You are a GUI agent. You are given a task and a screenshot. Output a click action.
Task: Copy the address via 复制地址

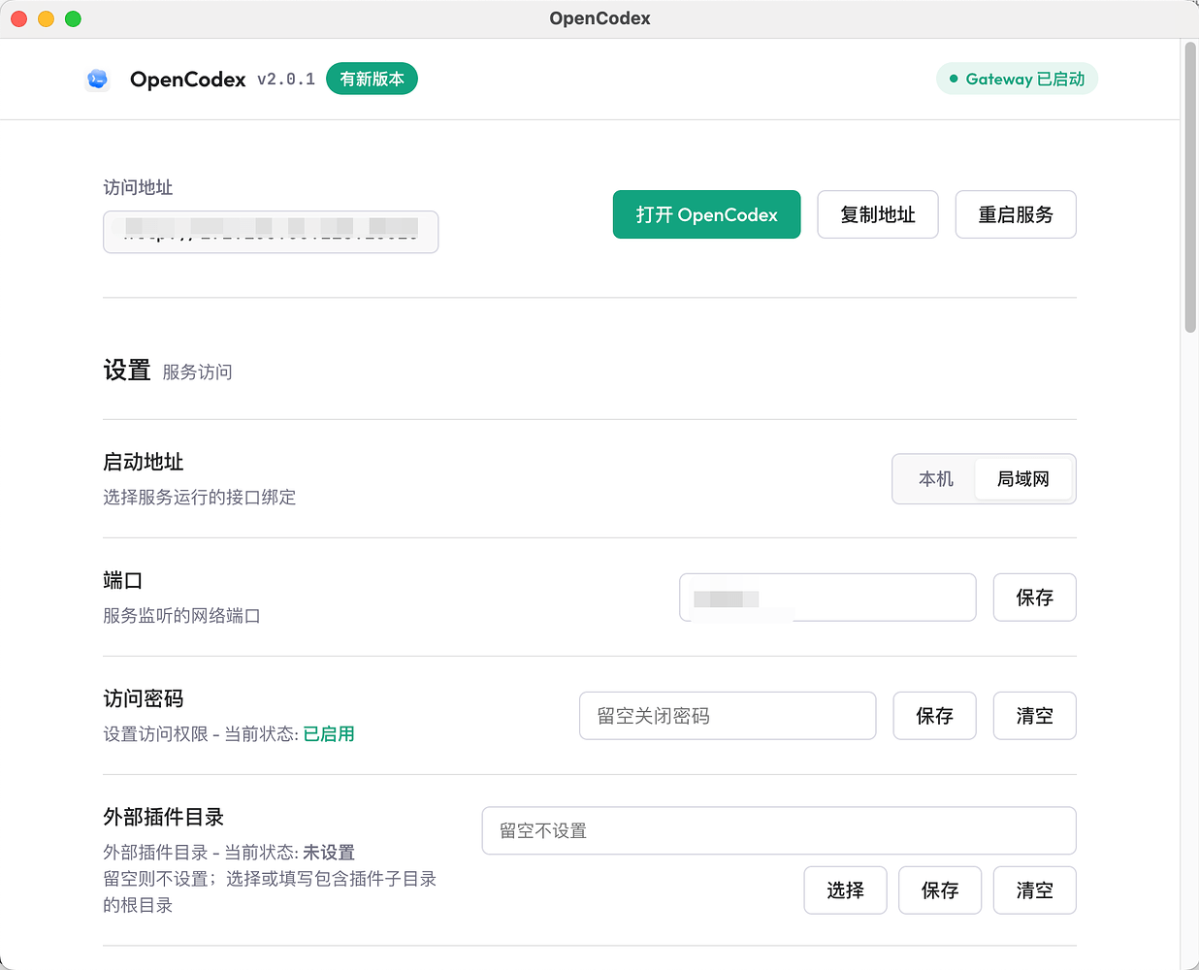(x=878, y=214)
